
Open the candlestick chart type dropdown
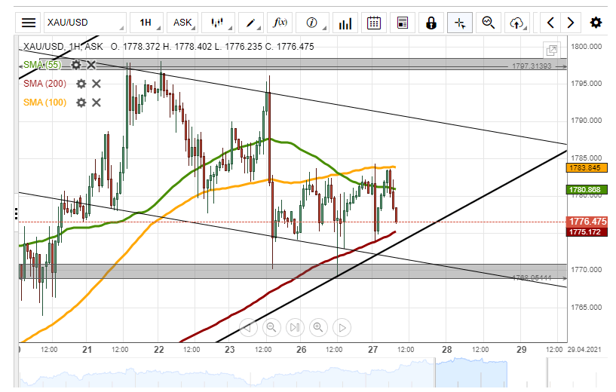coord(219,23)
